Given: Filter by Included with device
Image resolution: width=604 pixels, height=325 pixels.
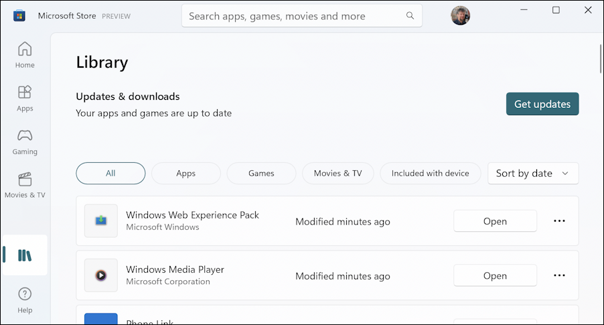Looking at the screenshot, I should (431, 173).
